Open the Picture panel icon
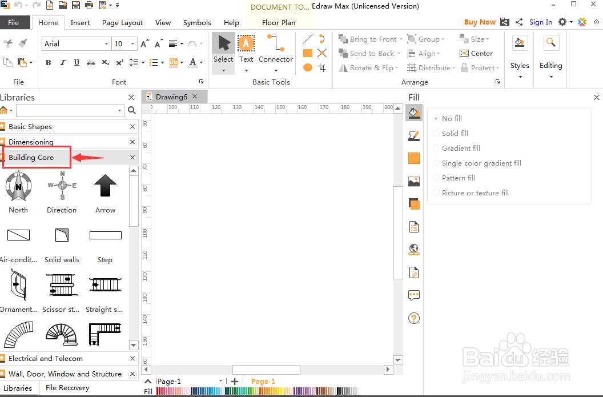603x397 pixels. click(414, 181)
